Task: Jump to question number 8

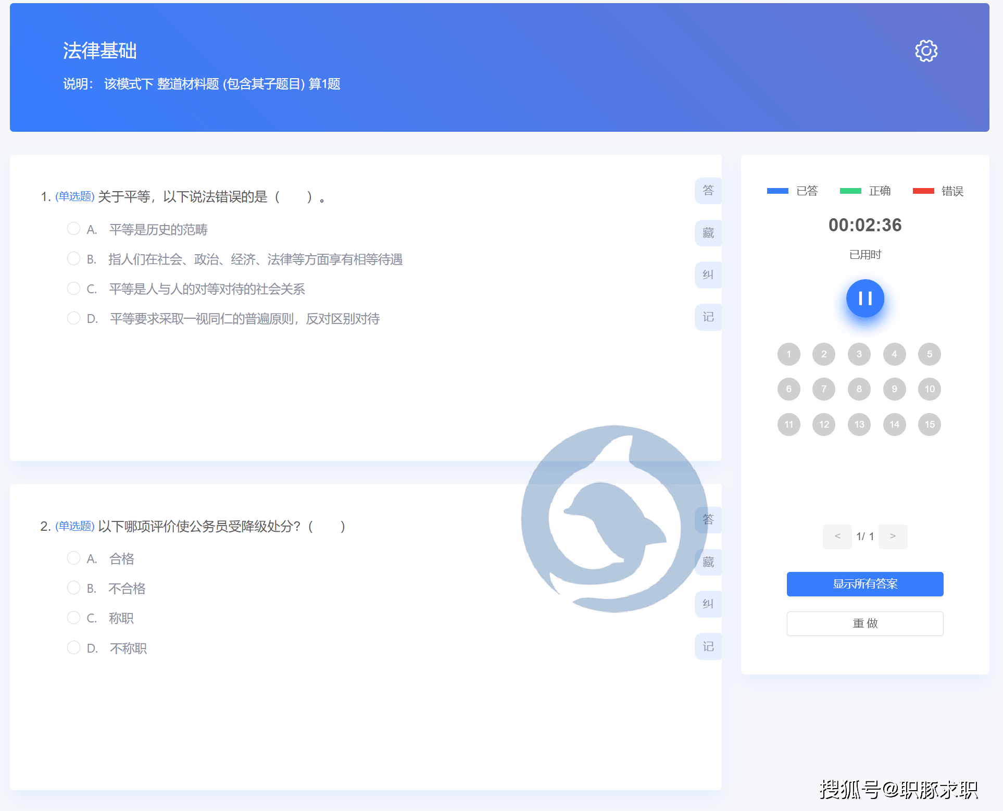Action: point(859,389)
